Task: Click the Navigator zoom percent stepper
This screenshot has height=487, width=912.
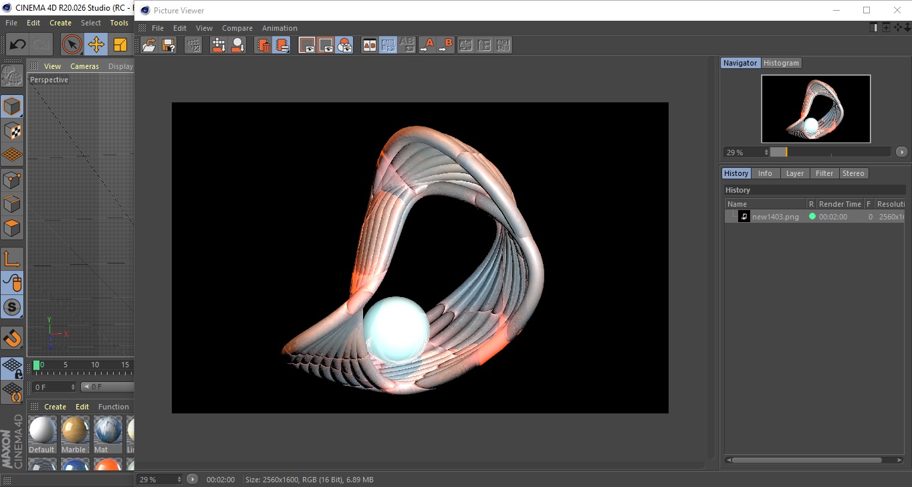Action: tap(766, 153)
